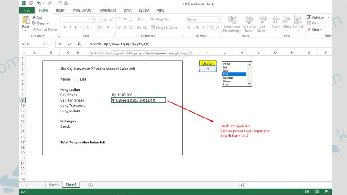
Task: Open the Name Box dropdown arrow
Action: tap(45, 45)
